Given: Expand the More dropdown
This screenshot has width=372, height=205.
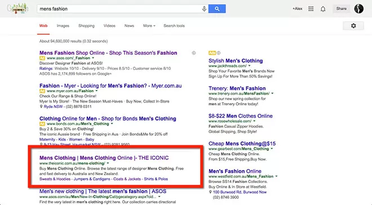Looking at the screenshot, I should pos(149,26).
